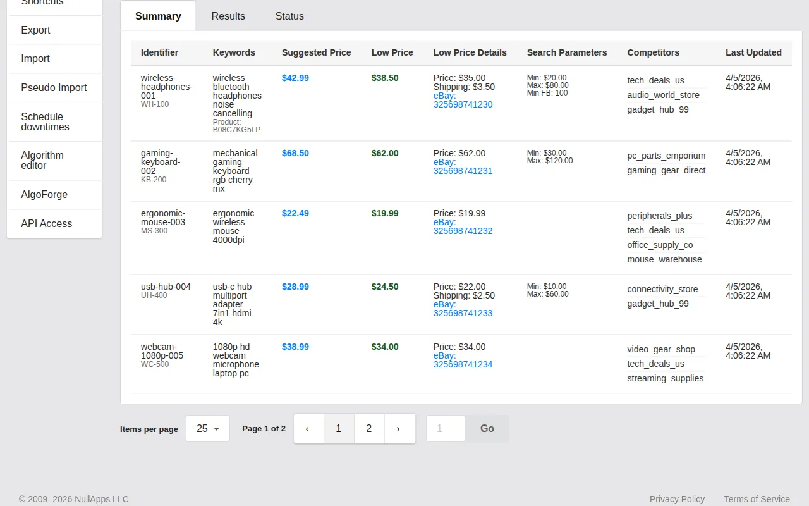The width and height of the screenshot is (809, 506).
Task: Open the items per page dropdown
Action: click(x=207, y=428)
